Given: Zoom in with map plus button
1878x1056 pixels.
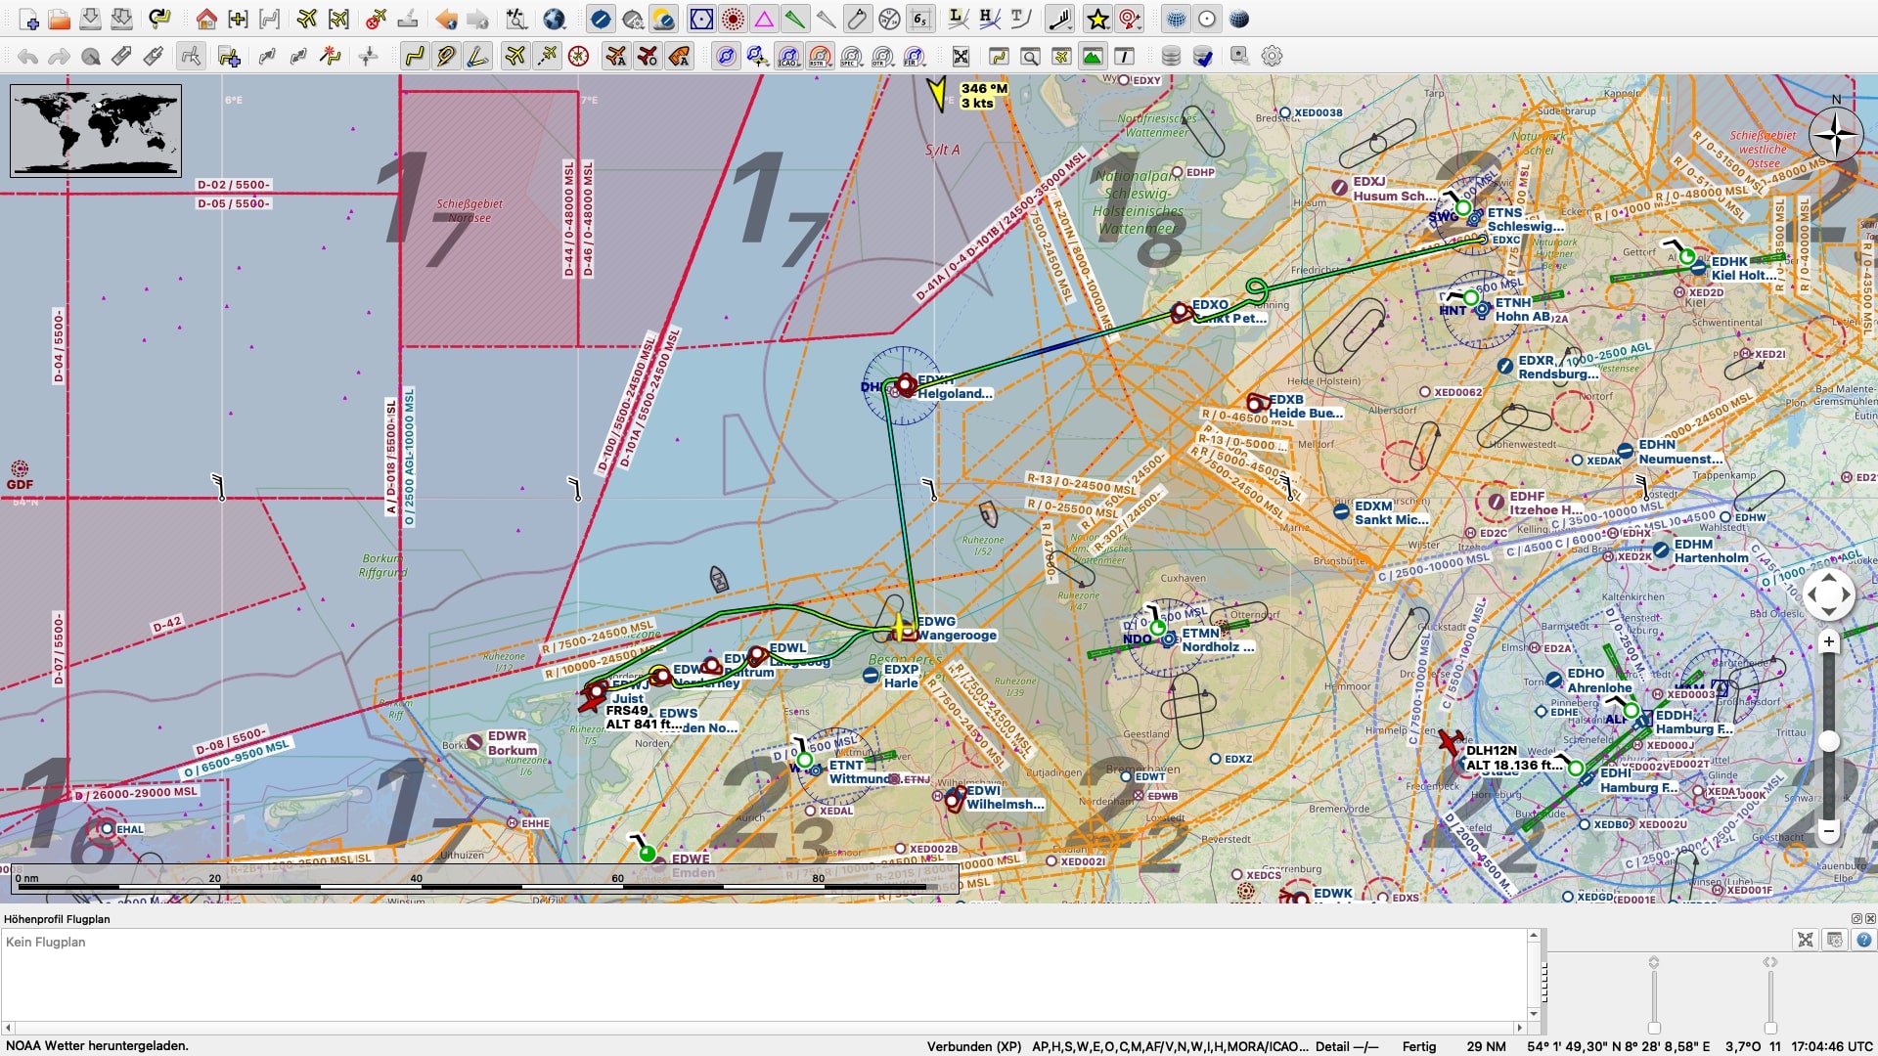Looking at the screenshot, I should [x=1828, y=641].
